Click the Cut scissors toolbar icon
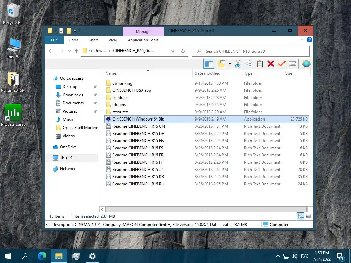 (238, 64)
